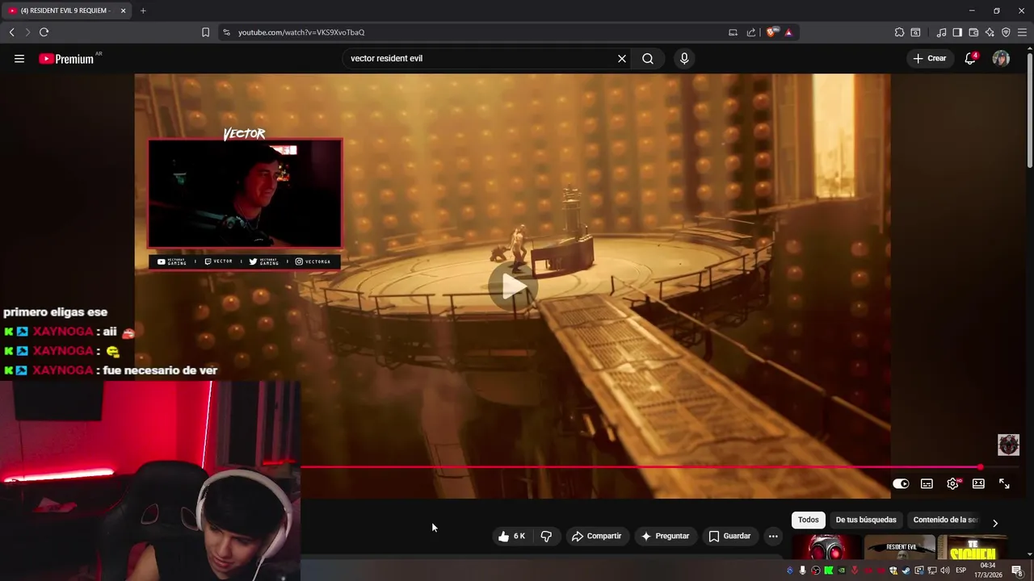Go to YouTube Premium home logo
This screenshot has height=581, width=1034.
[x=67, y=59]
